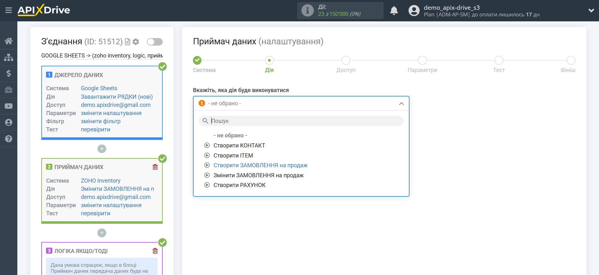The width and height of the screenshot is (599, 275).
Task: Go to Фініш step
Action: click(x=571, y=60)
